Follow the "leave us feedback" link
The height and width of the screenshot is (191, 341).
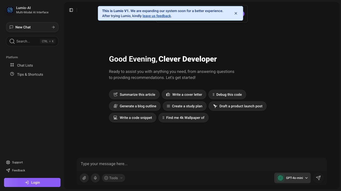(157, 16)
